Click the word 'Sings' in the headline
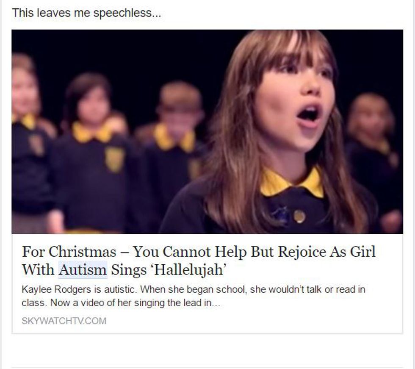The width and height of the screenshot is (415, 369). [129, 270]
